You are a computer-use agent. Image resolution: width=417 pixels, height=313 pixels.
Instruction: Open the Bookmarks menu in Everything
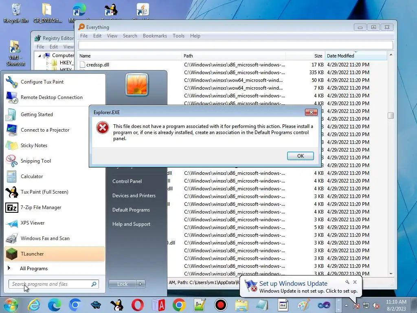click(x=155, y=36)
